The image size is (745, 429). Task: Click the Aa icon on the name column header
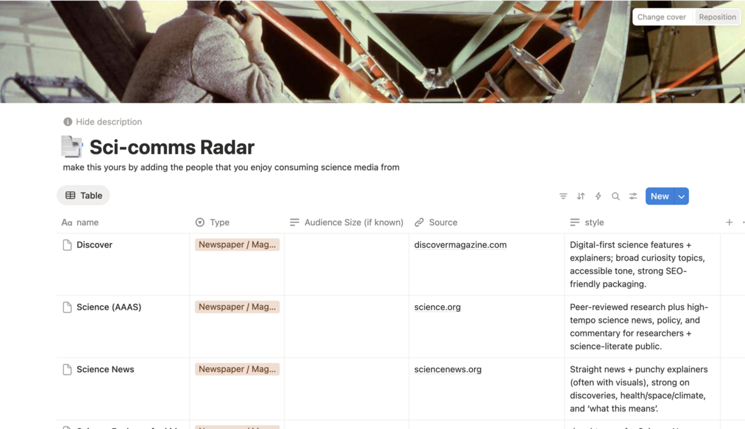(66, 222)
